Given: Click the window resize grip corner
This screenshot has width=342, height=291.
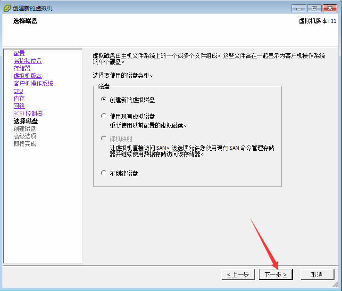Looking at the screenshot, I should [x=335, y=284].
